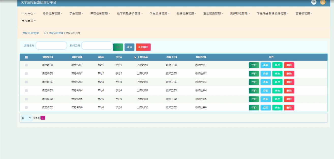Edit the 课程名称5 row with 修改
This screenshot has width=334, height=159.
point(277,99)
